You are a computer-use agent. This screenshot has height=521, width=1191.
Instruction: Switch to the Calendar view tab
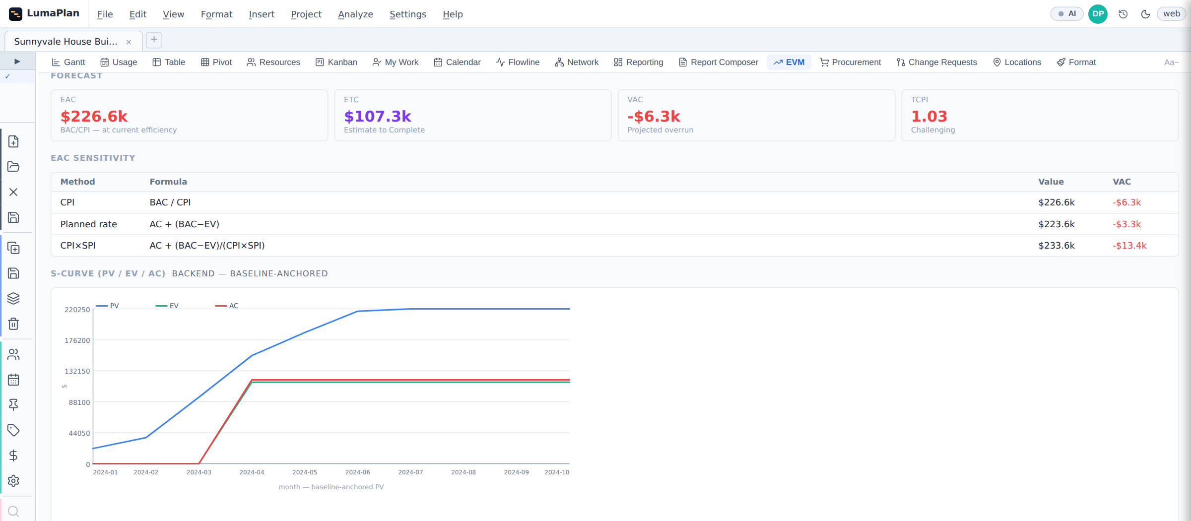457,62
